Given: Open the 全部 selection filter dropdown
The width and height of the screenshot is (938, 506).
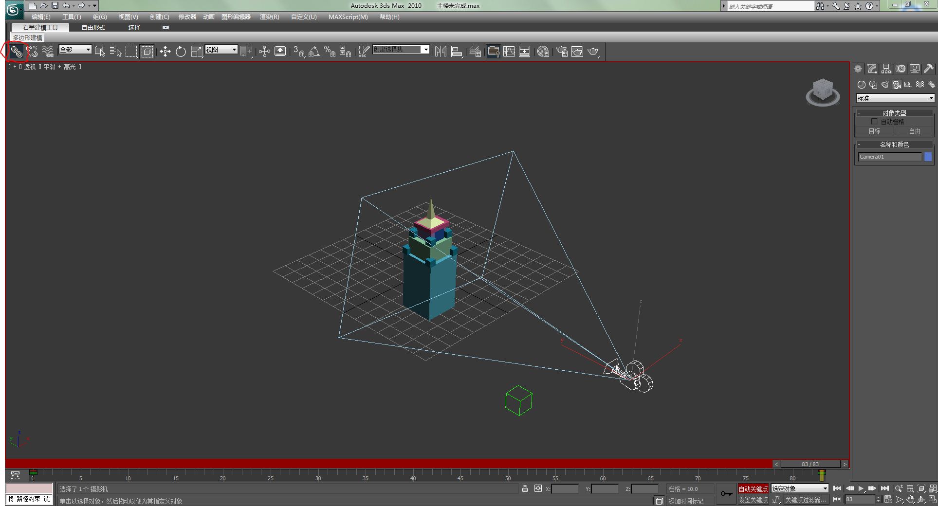Looking at the screenshot, I should pos(75,50).
